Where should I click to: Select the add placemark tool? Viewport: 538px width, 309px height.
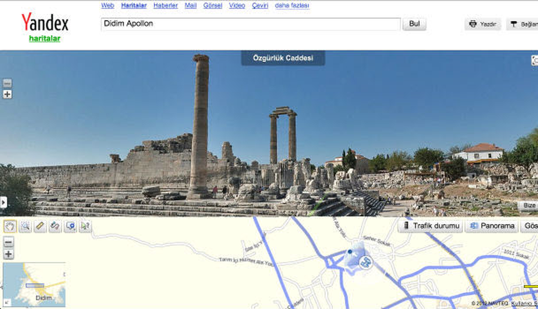click(x=70, y=227)
